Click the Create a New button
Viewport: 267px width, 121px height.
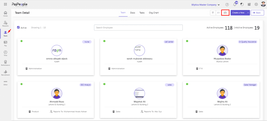pyautogui.click(x=238, y=13)
